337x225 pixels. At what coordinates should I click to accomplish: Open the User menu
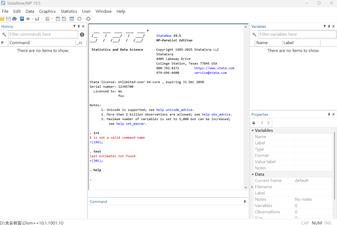tap(86, 11)
